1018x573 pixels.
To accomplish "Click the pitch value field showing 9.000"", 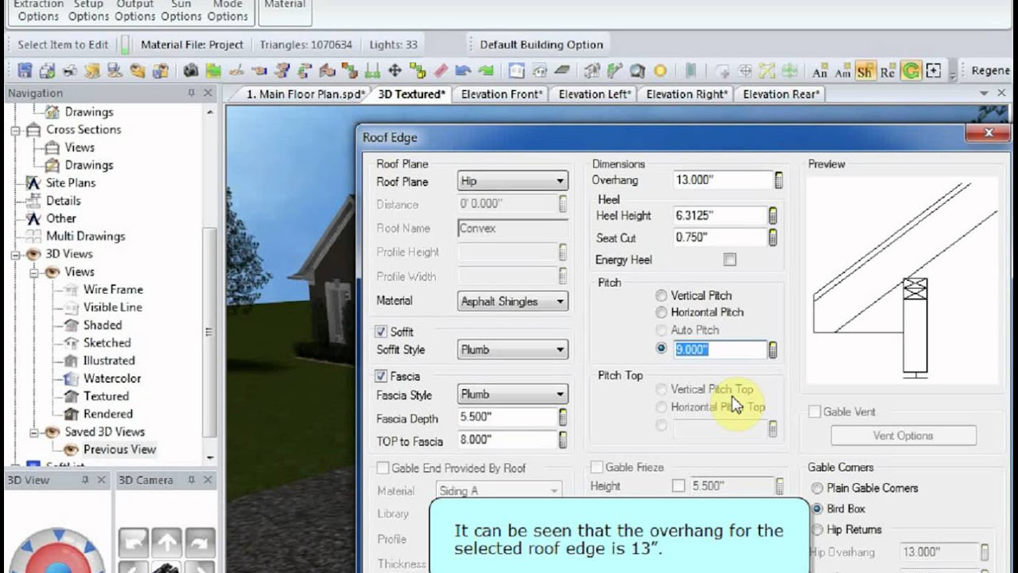I will pyautogui.click(x=720, y=349).
